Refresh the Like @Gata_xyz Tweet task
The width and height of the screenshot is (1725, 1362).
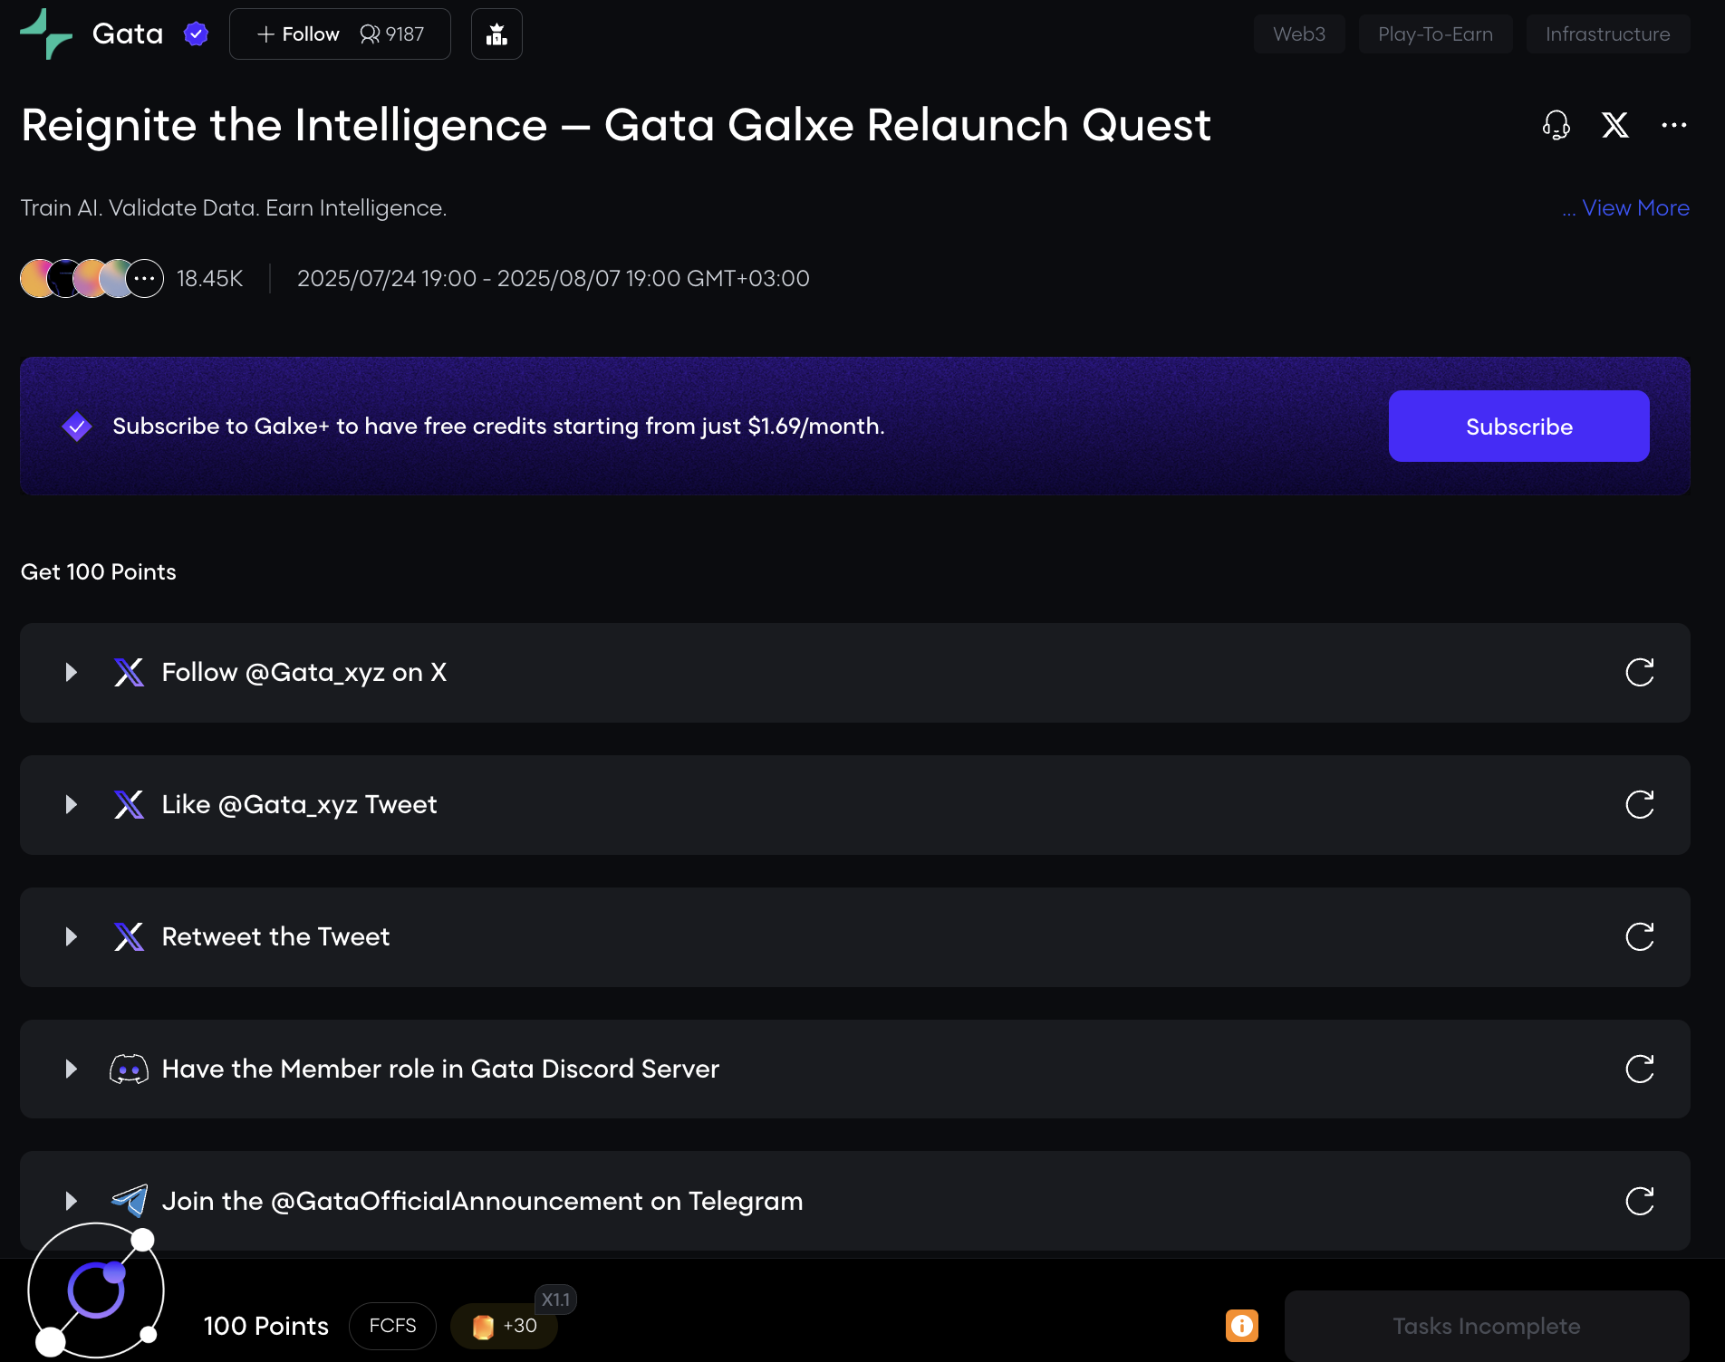point(1639,804)
